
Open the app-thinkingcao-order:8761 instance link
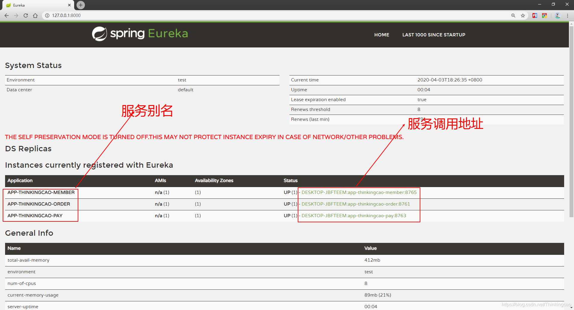[x=356, y=204]
